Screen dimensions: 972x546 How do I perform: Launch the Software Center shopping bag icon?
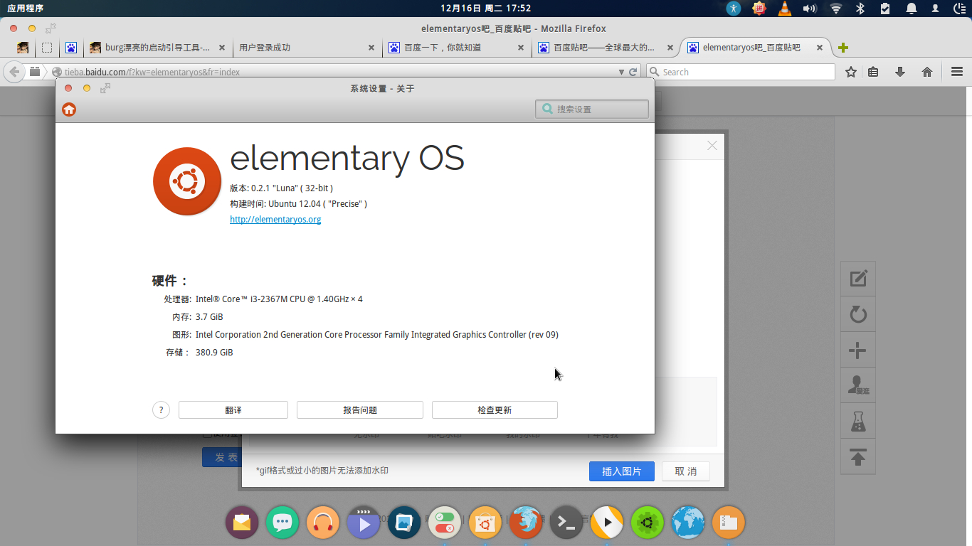(485, 524)
